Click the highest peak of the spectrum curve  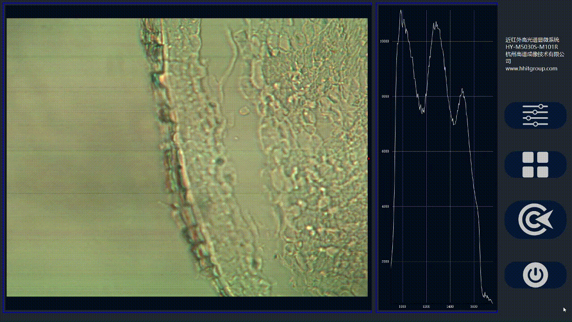(x=401, y=11)
